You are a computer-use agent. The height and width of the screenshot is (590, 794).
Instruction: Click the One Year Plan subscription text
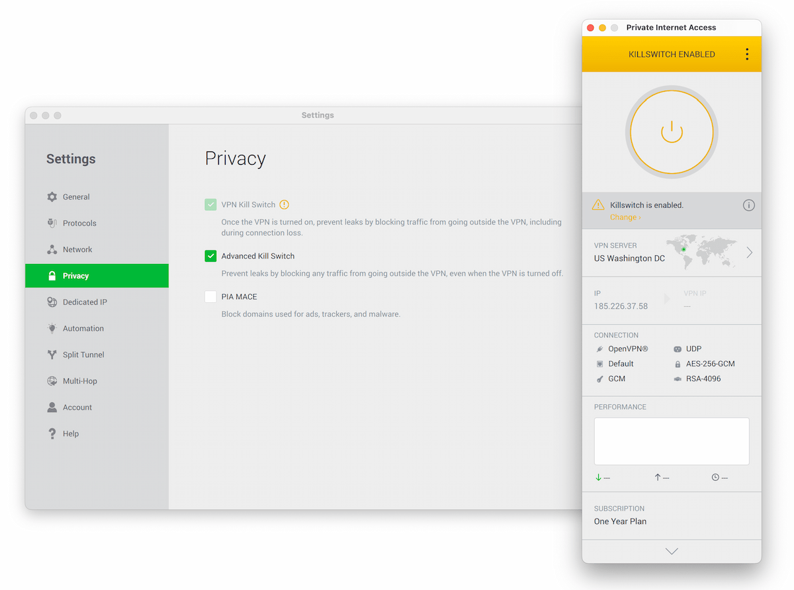tap(620, 521)
